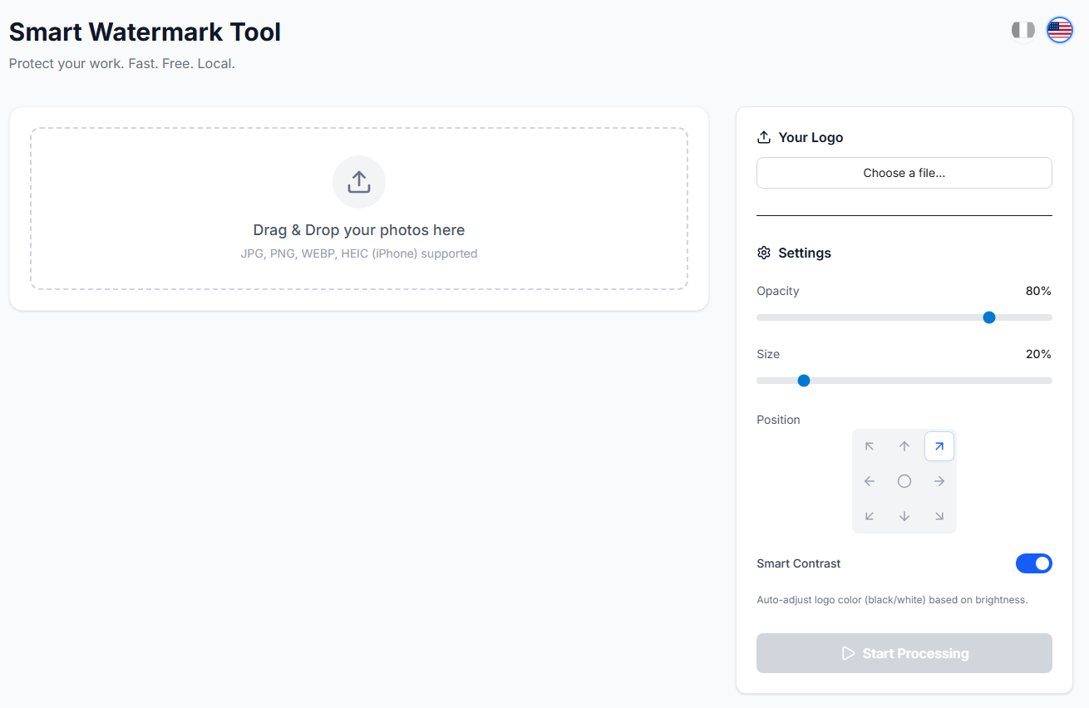Select the down arrow position option
The image size is (1089, 708).
(904, 515)
